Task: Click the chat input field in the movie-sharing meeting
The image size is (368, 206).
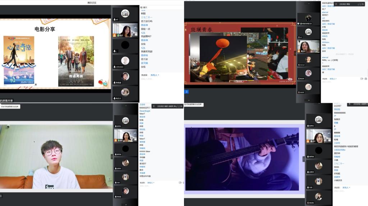Action: pyautogui.click(x=161, y=79)
